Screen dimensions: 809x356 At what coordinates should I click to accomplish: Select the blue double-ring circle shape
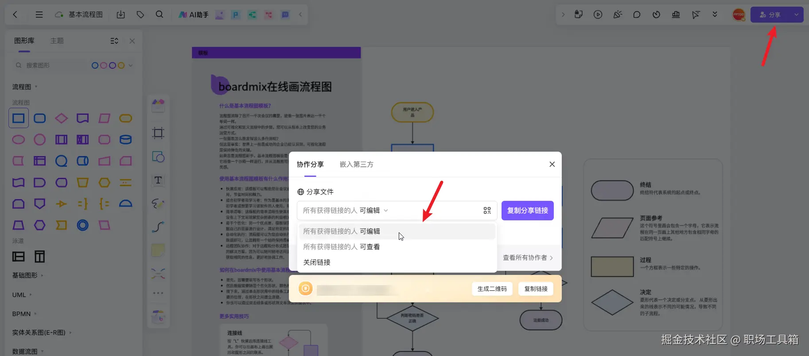(x=82, y=225)
